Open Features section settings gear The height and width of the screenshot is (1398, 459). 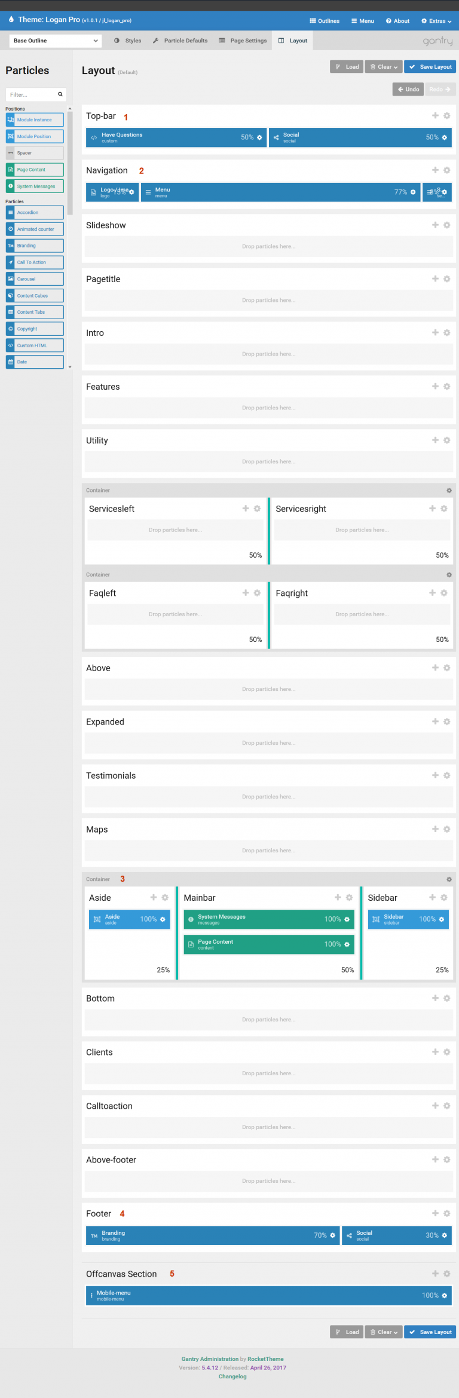(446, 387)
